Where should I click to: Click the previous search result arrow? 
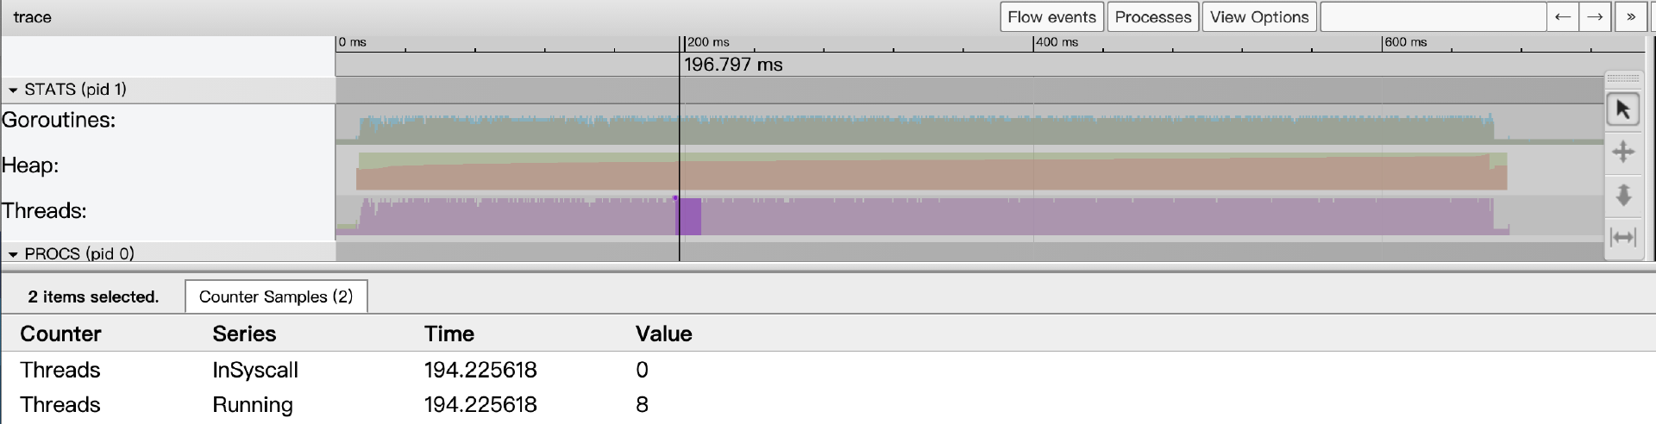[x=1562, y=17]
